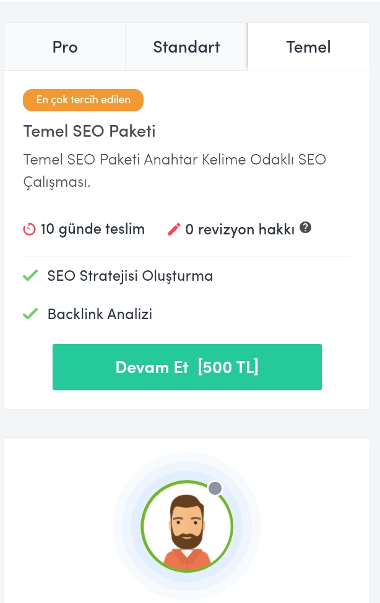Click the gray offline status dot
Image resolution: width=380 pixels, height=603 pixels.
tap(215, 489)
